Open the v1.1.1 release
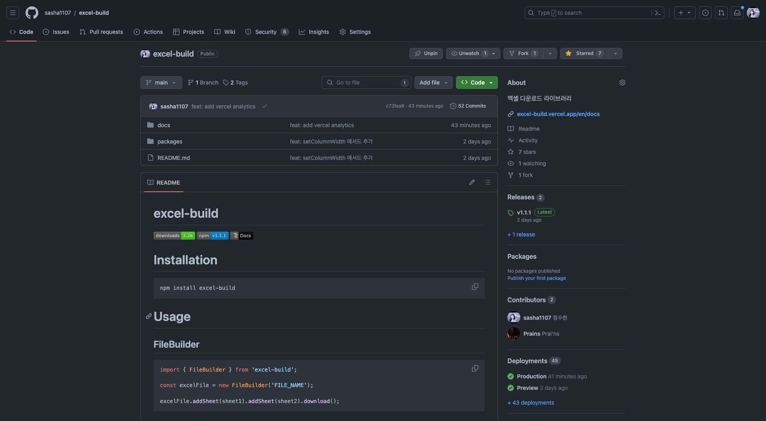Screen dimensions: 766x421 tap(524, 212)
